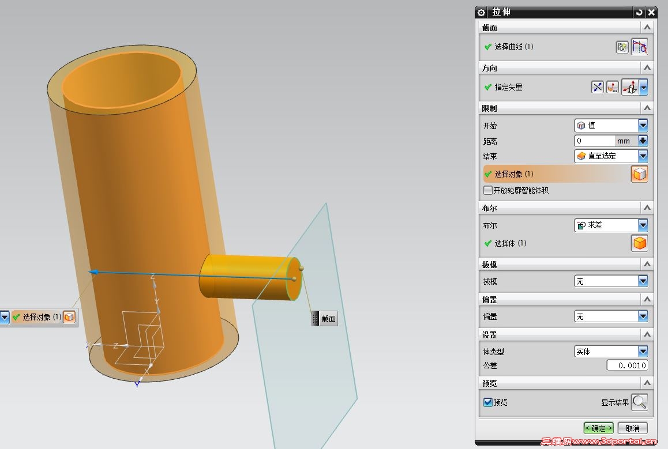The width and height of the screenshot is (668, 449).
Task: Click the 取消 button
Action: [x=632, y=428]
